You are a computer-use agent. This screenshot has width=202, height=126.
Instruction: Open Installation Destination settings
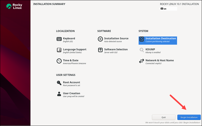click(x=158, y=40)
